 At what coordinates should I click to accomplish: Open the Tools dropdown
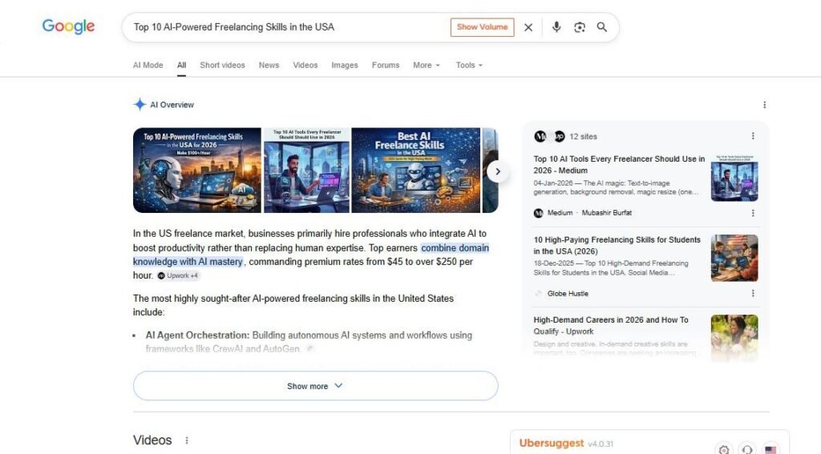pos(469,65)
